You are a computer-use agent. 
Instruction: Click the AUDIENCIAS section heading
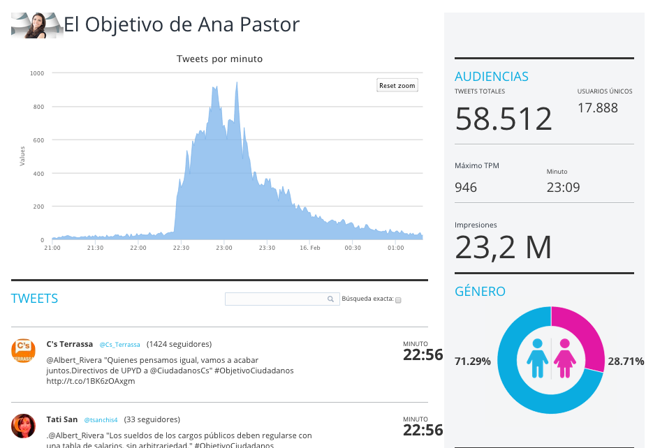tap(492, 77)
